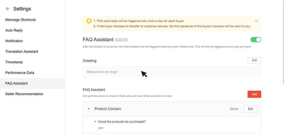
Task: Open the Notification settings page
Action: tap(14, 41)
